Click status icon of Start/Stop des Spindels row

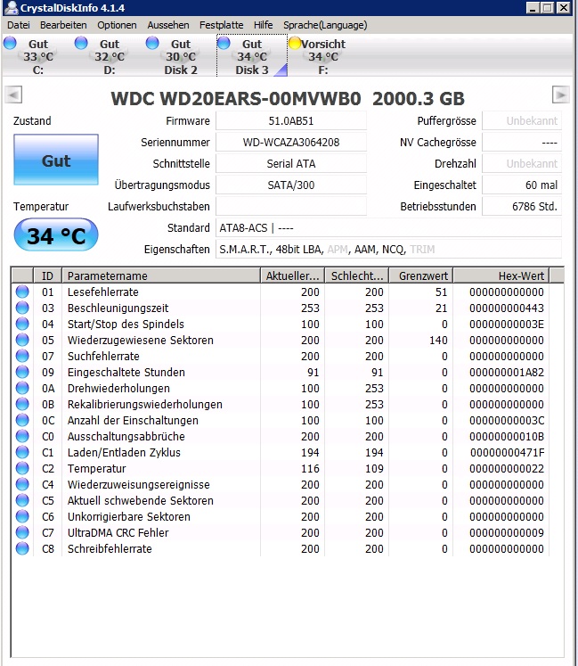click(22, 324)
